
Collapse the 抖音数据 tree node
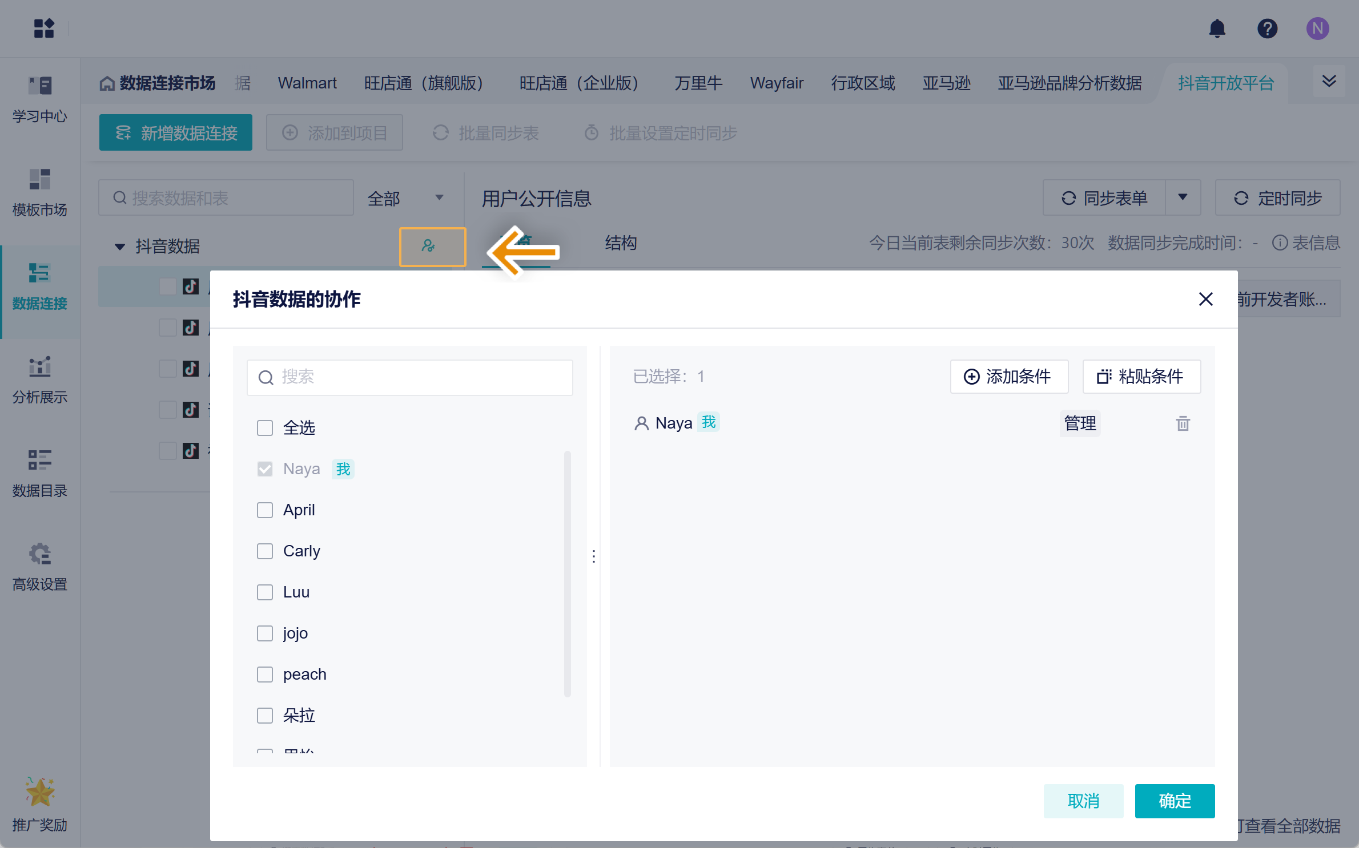[x=119, y=247]
